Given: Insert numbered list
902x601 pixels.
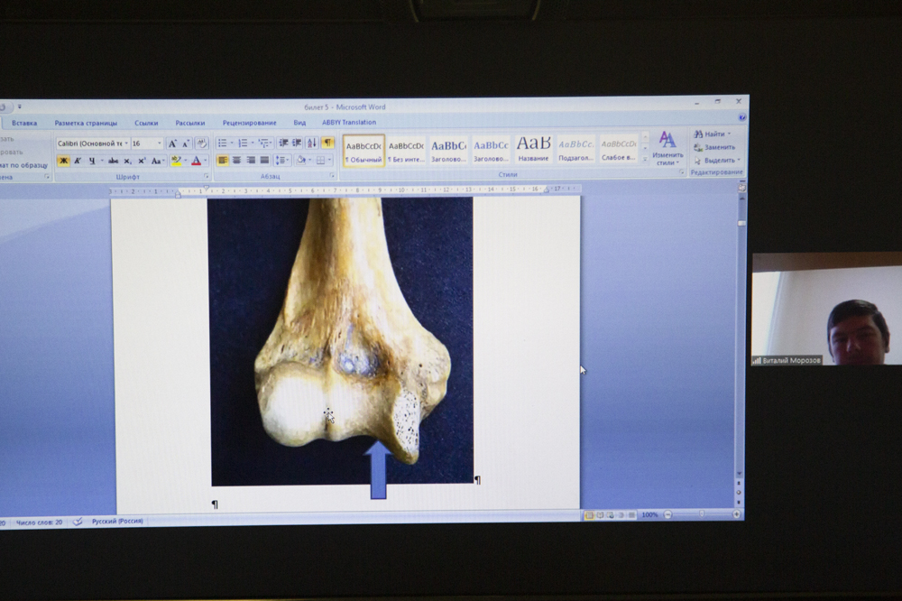Looking at the screenshot, I should 244,143.
